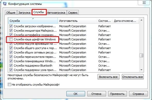Select row Служба общего доступа к пор…
This screenshot has height=100, width=152.
pos(74,48)
